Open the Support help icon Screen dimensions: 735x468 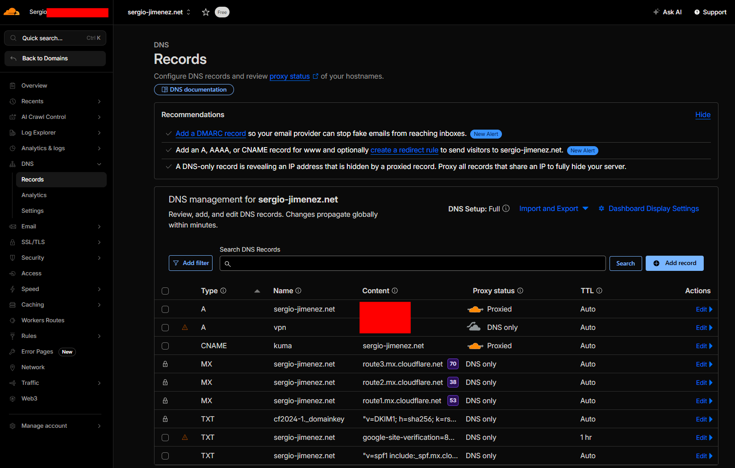point(697,12)
